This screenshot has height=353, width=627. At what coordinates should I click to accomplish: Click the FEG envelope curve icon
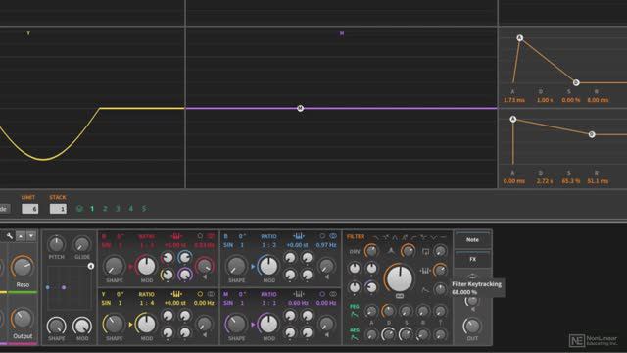355,314
